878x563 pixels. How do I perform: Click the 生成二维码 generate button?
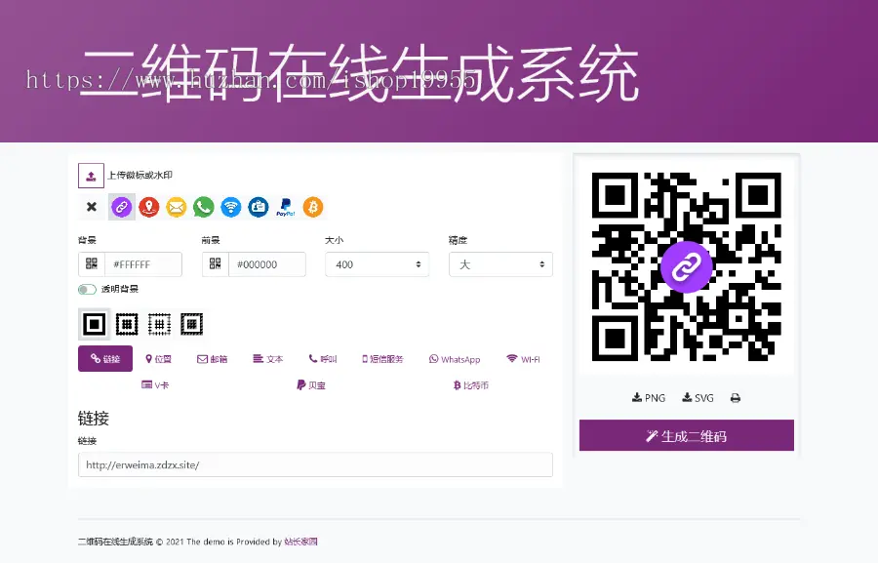tap(687, 435)
